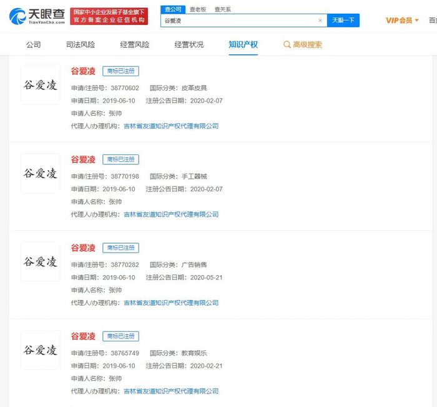This screenshot has height=407, width=437.
Task: Click the 天眼一下 search button
Action: coord(343,21)
